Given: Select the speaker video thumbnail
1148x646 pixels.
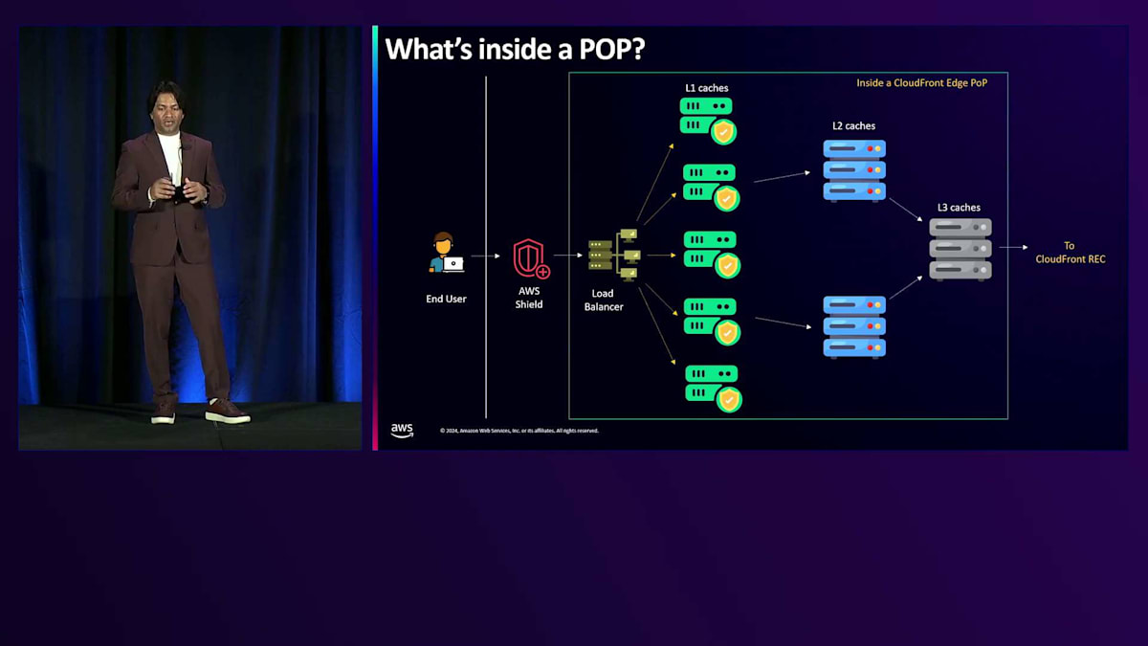Looking at the screenshot, I should [x=190, y=238].
